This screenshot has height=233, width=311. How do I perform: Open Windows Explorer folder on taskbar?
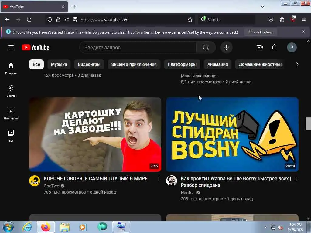click(x=65, y=227)
